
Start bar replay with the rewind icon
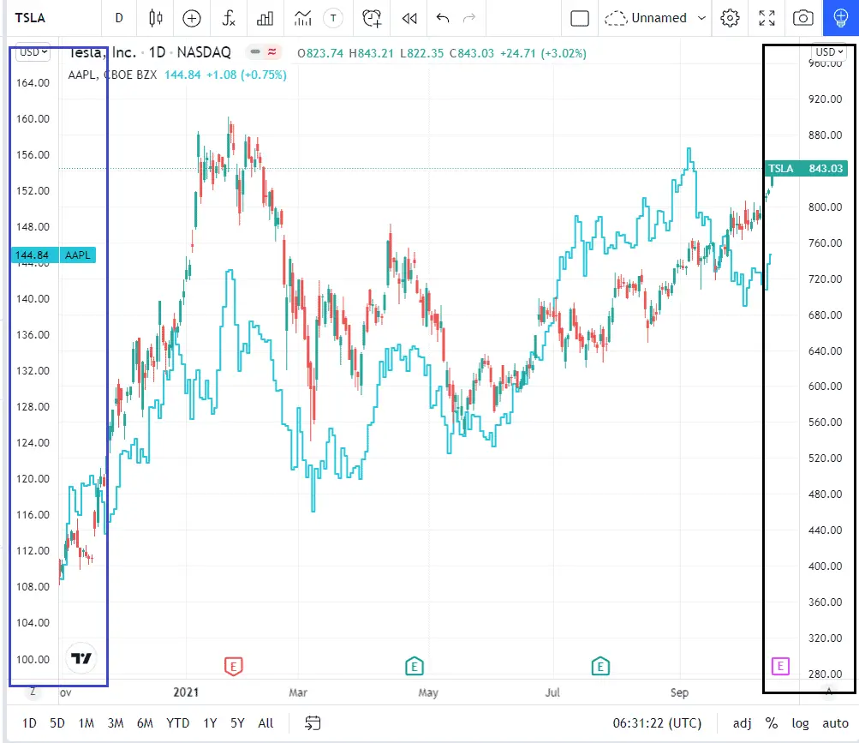(x=409, y=18)
